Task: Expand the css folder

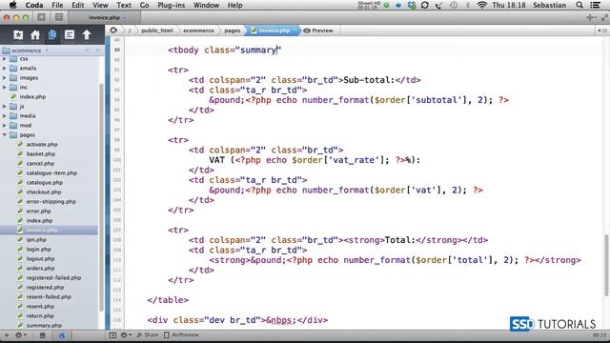Action: point(5,59)
